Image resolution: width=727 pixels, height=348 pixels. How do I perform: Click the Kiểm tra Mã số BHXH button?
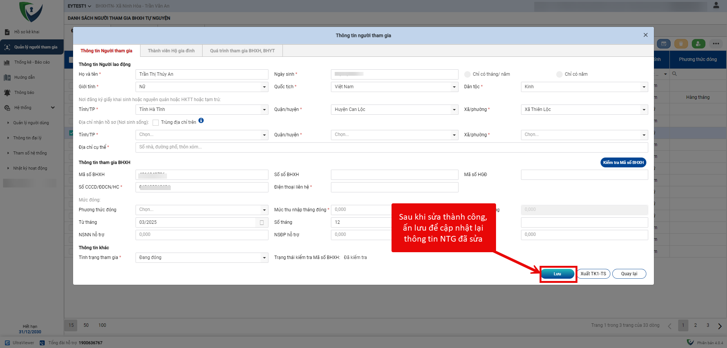click(x=623, y=162)
